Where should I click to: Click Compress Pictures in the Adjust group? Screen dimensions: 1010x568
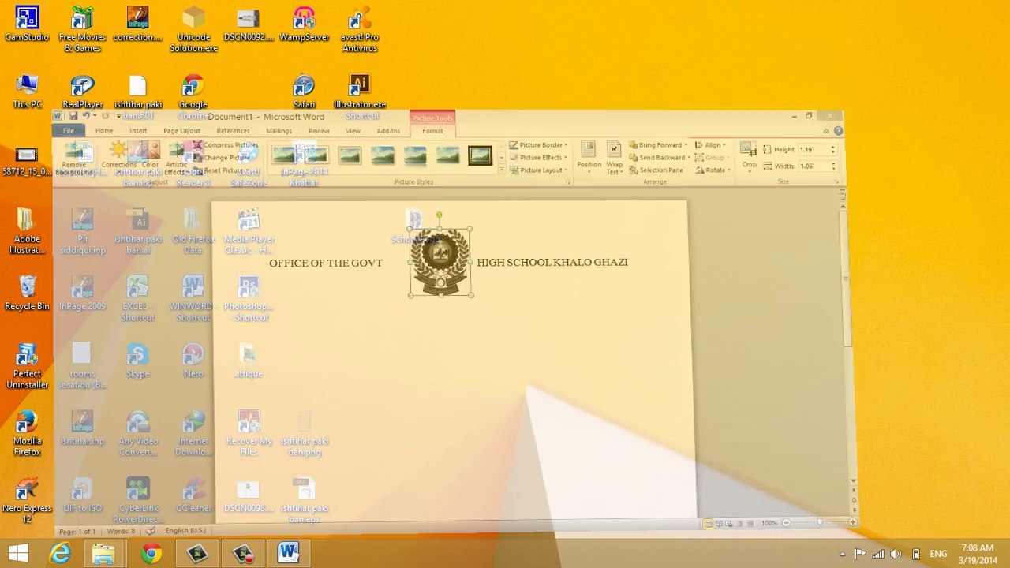[x=226, y=145]
